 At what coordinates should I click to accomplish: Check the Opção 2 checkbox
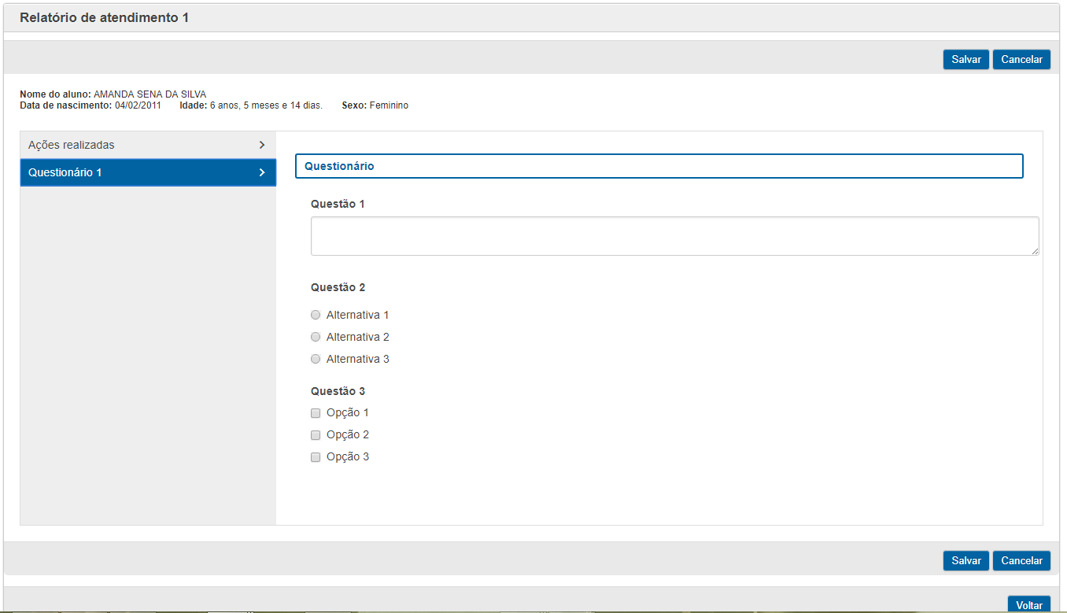[316, 435]
